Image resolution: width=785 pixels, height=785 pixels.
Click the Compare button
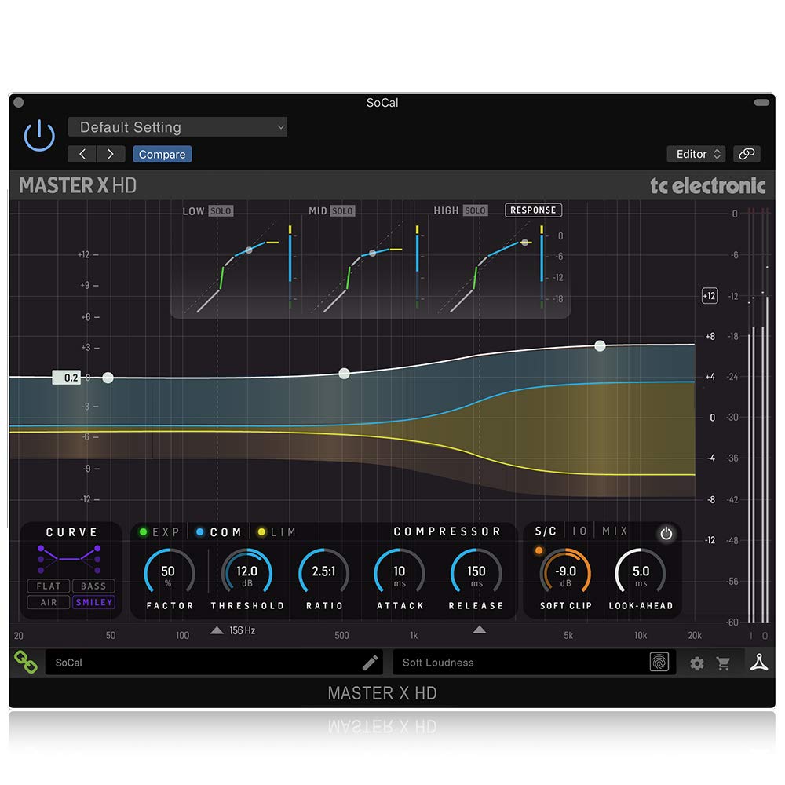pos(162,154)
